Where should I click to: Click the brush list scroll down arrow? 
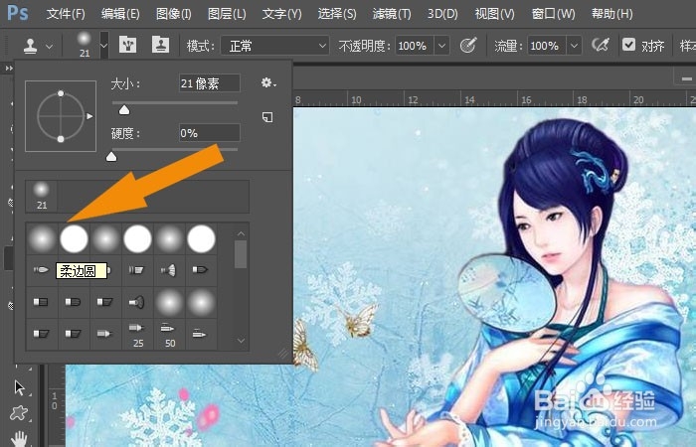241,341
